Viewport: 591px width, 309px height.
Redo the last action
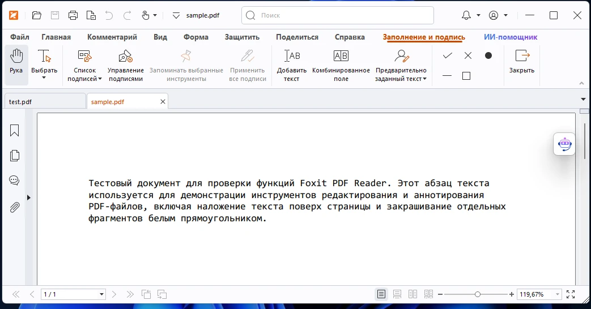point(127,15)
